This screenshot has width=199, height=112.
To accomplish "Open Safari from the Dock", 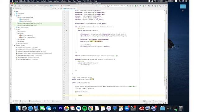I will (30, 108).
